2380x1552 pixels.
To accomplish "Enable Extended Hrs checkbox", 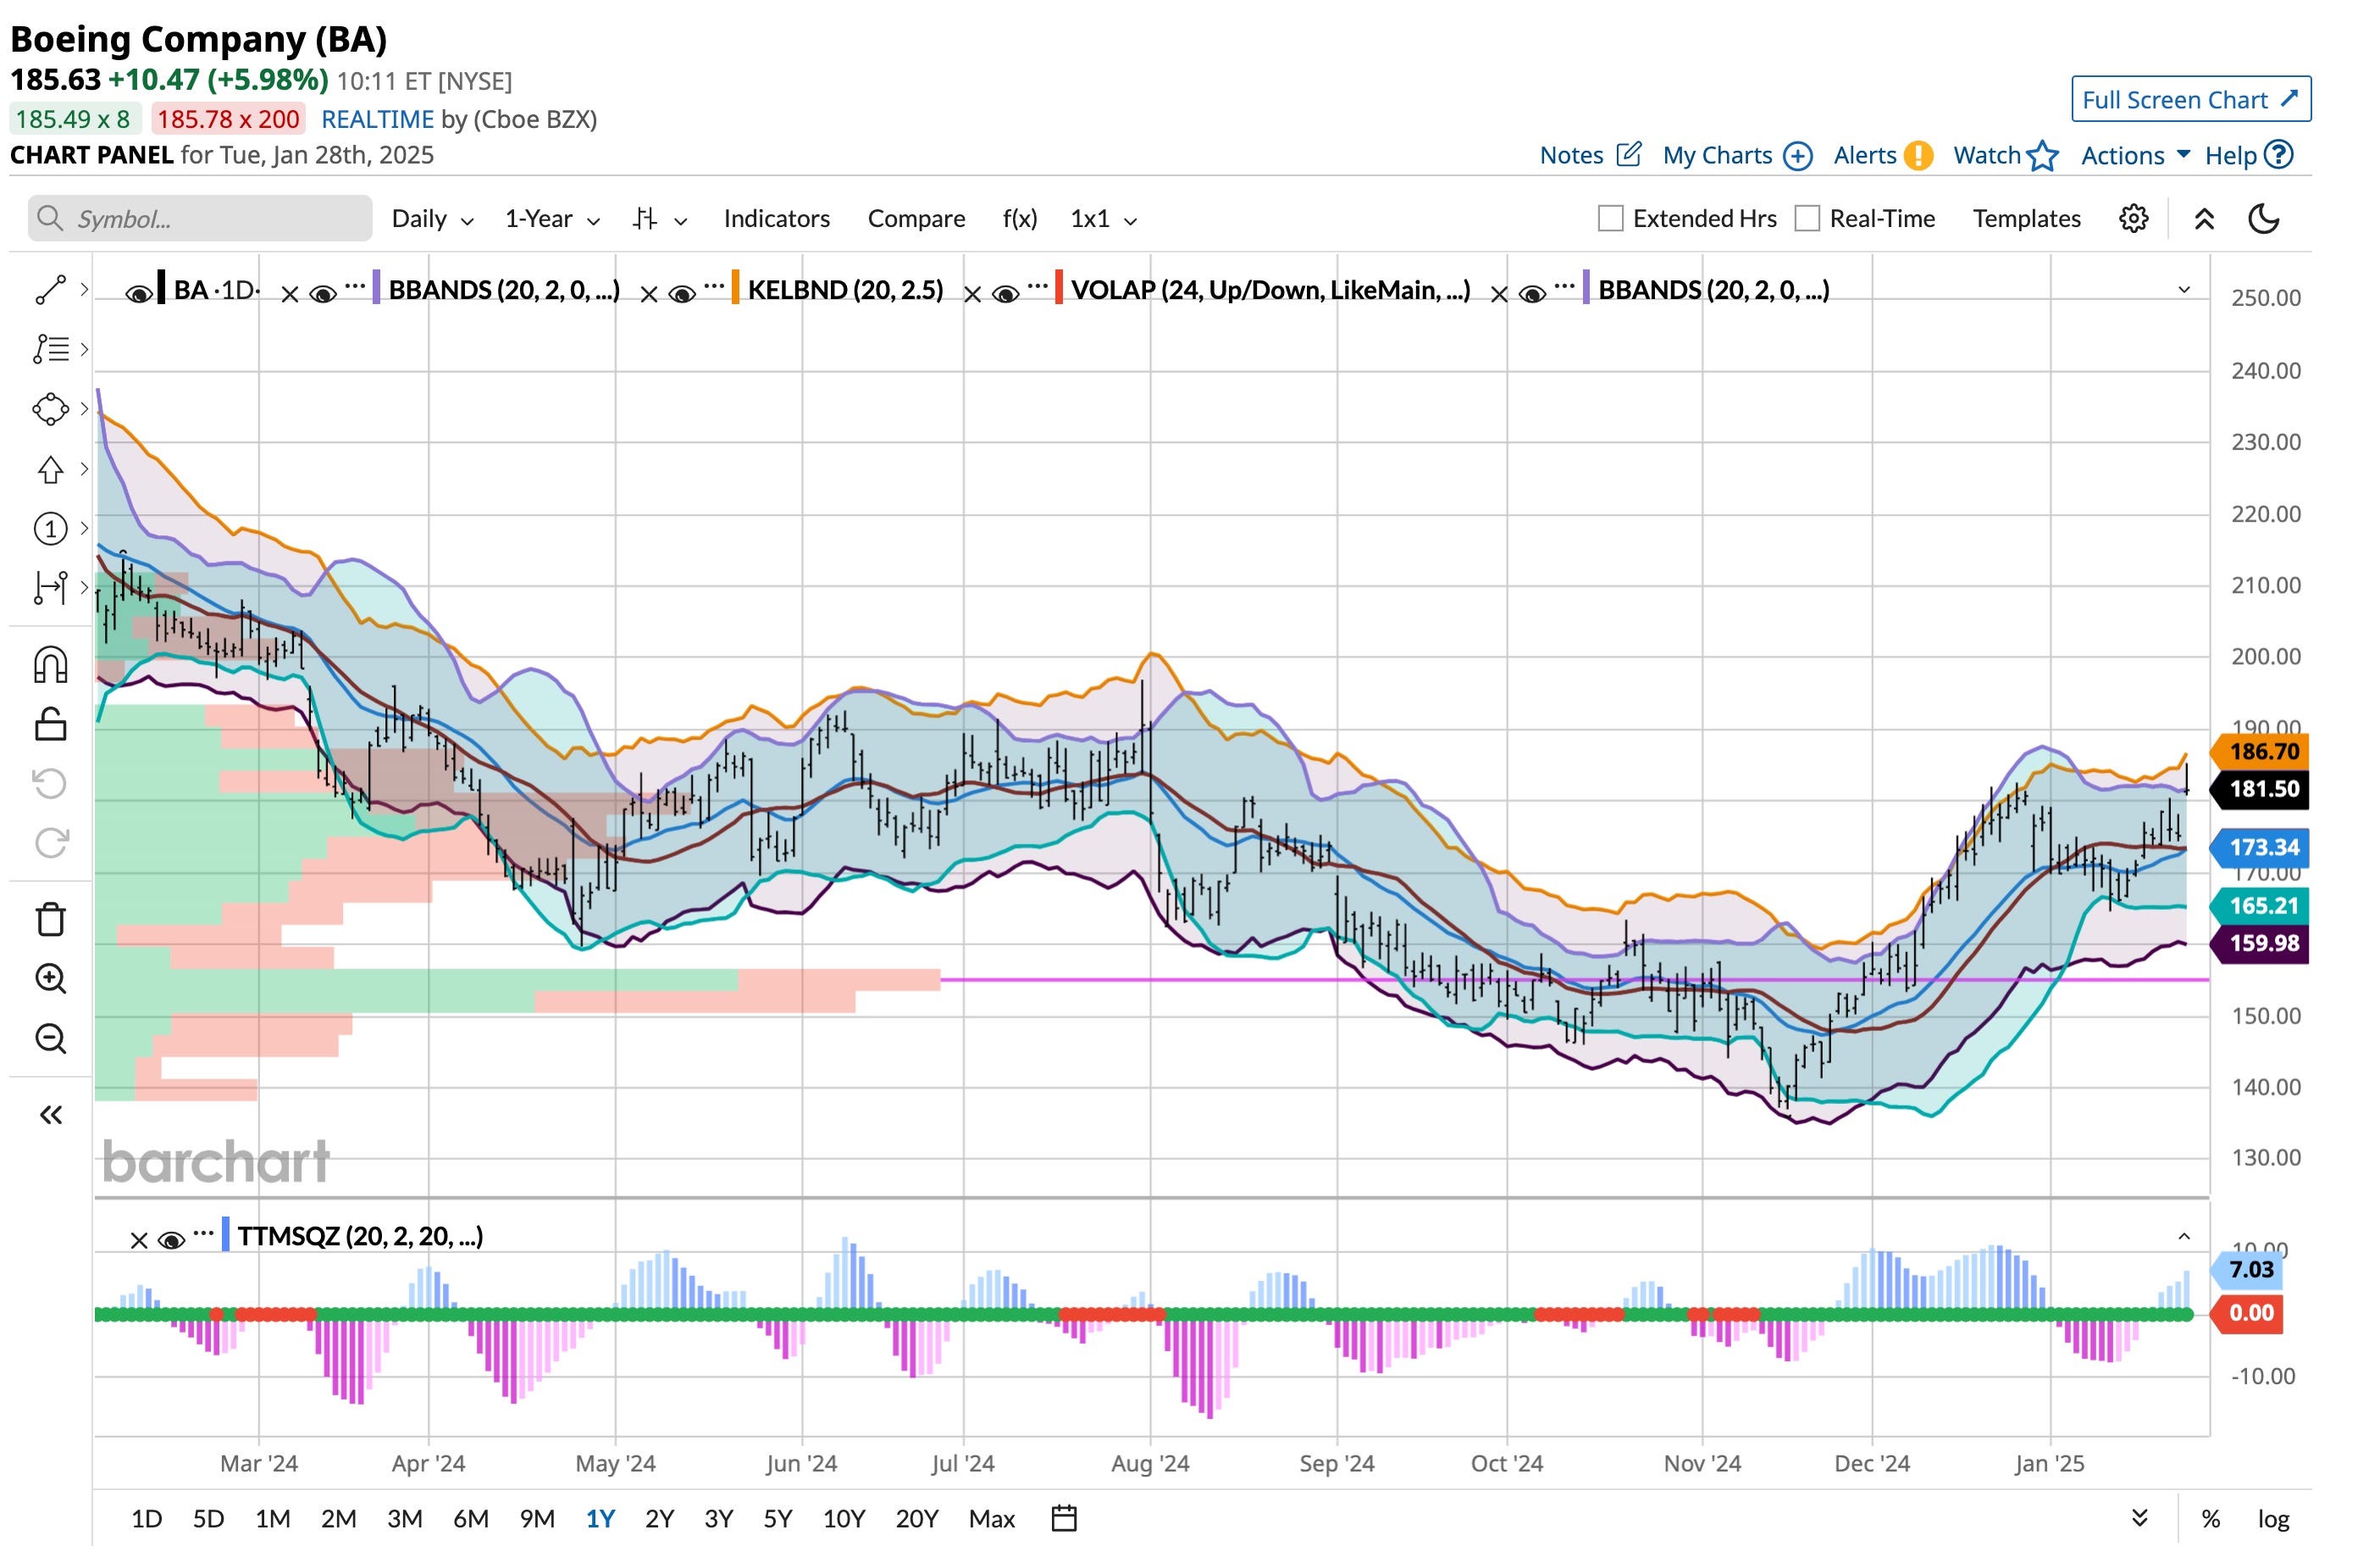I will [x=1610, y=219].
